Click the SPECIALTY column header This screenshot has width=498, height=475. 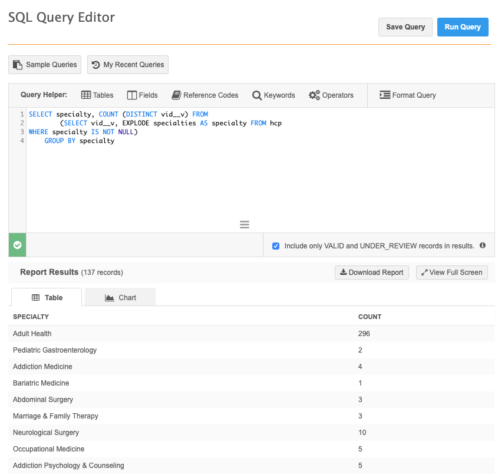click(x=31, y=317)
